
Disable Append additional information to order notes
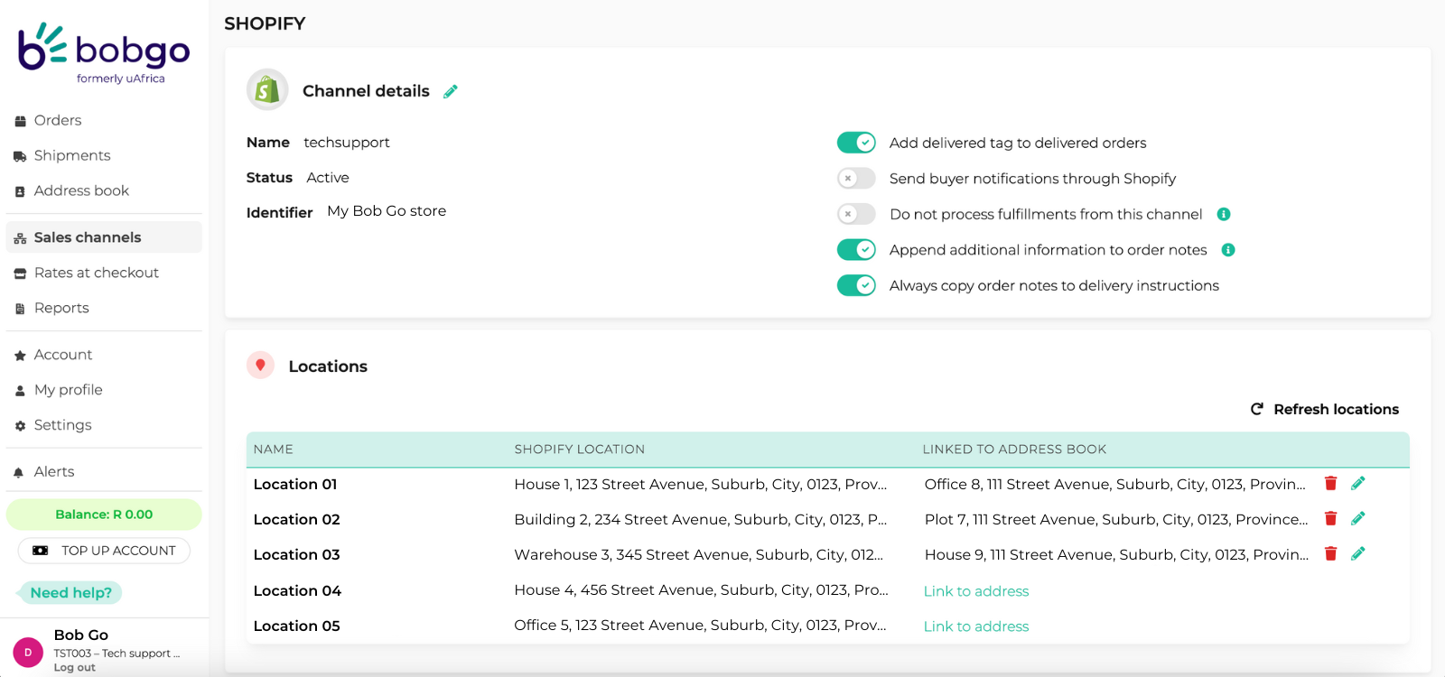(x=856, y=250)
